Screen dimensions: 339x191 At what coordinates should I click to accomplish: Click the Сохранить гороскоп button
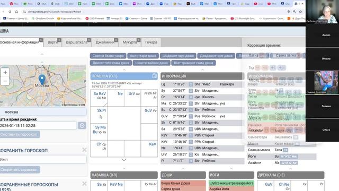(20, 170)
